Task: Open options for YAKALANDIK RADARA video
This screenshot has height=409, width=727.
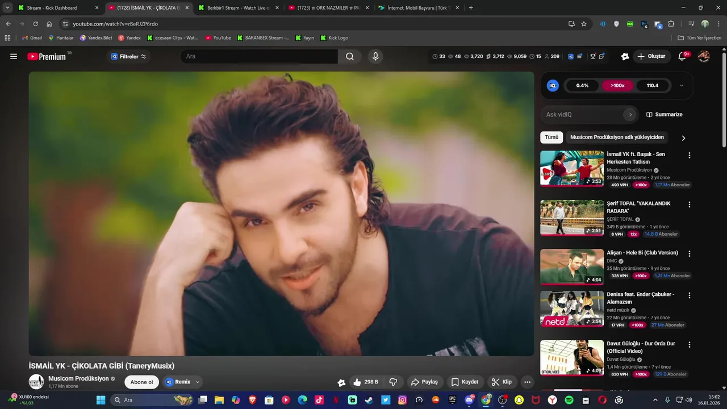Action: tap(690, 204)
